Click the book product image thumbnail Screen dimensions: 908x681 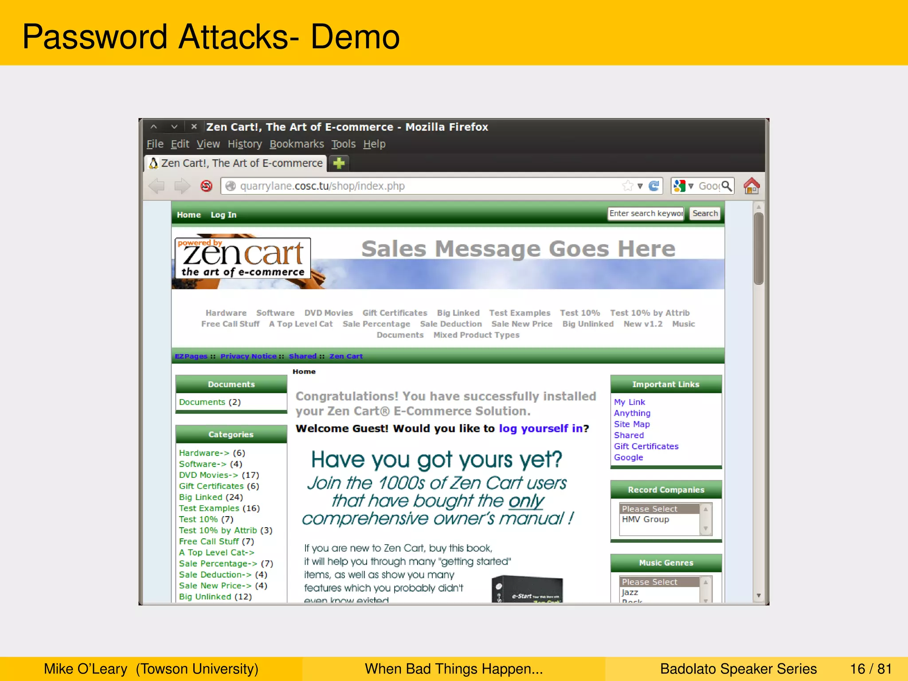(x=527, y=589)
